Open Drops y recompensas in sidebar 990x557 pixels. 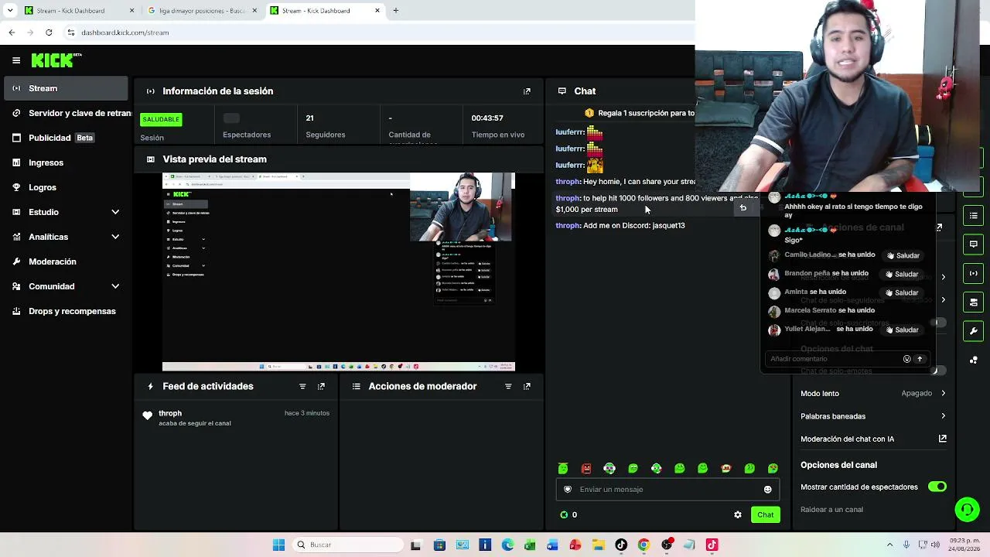(66, 311)
